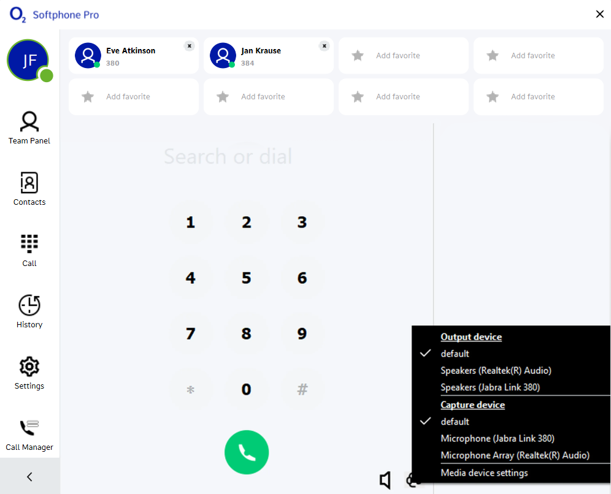Open Settings gear in sidebar
This screenshot has width=611, height=494.
[x=29, y=373]
